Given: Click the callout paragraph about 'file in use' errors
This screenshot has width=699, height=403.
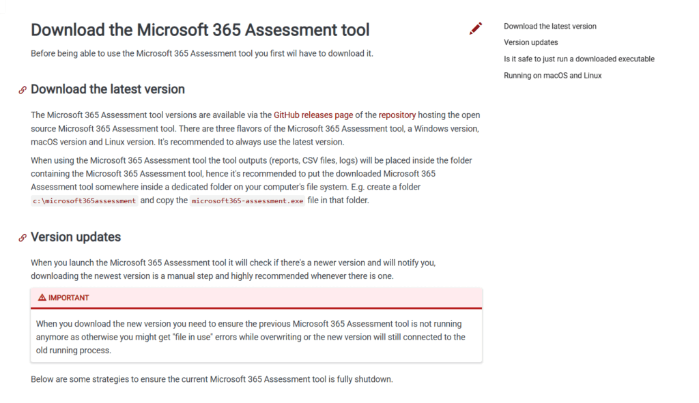Looking at the screenshot, I should 251,337.
